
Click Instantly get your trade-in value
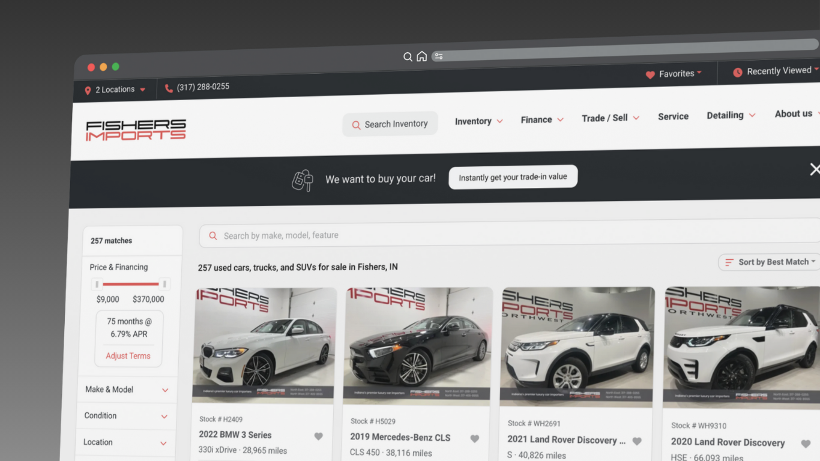513,177
